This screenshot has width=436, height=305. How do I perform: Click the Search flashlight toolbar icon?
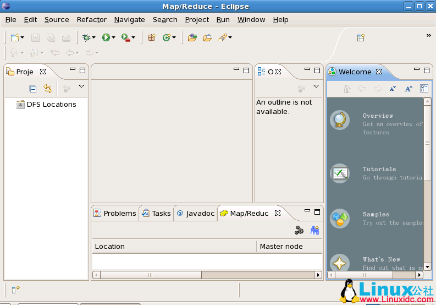pyautogui.click(x=223, y=37)
